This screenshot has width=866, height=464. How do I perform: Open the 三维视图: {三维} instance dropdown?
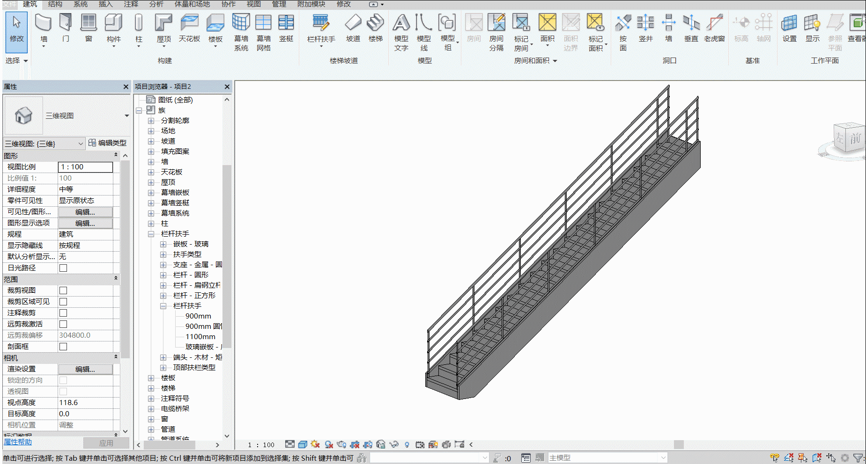(81, 144)
